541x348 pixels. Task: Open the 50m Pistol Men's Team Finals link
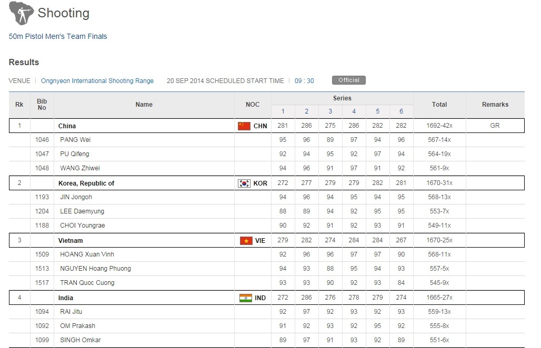tap(58, 36)
